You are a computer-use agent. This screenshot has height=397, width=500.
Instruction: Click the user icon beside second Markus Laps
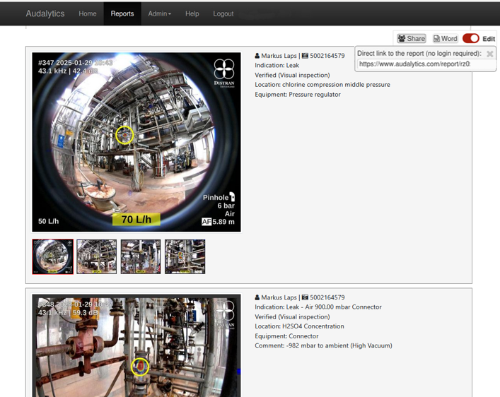pos(257,297)
